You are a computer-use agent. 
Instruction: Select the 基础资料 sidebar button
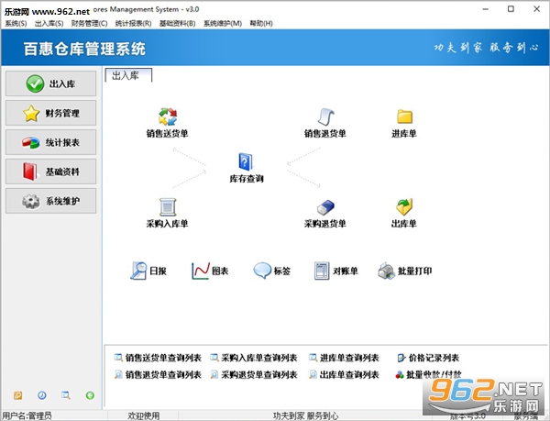(x=50, y=172)
